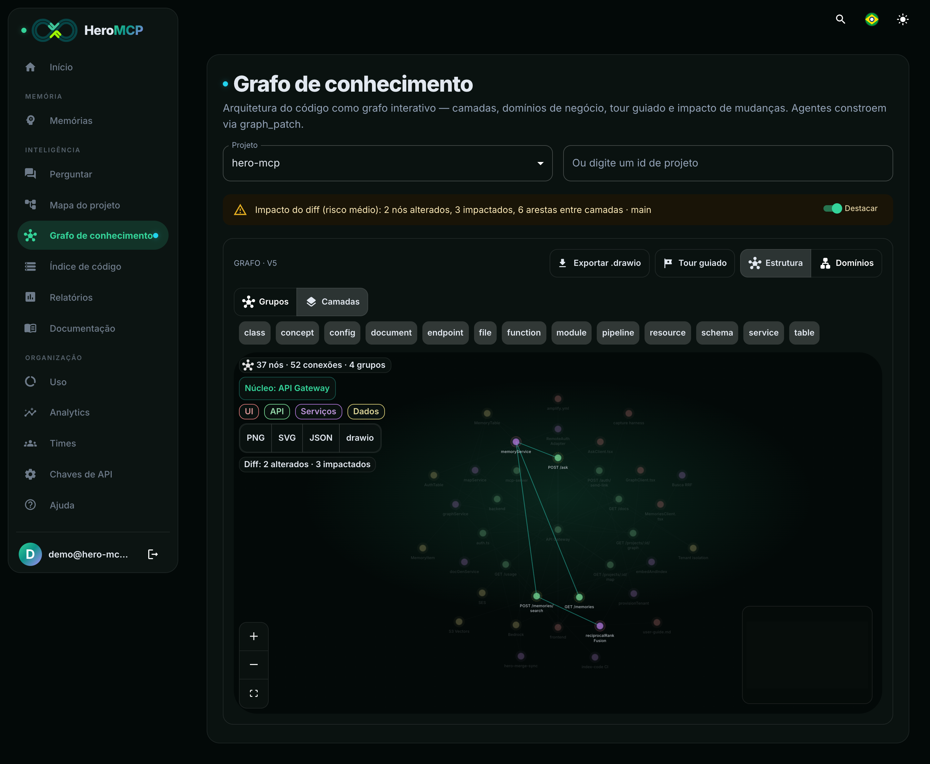The image size is (930, 764).
Task: Export graph as SVG
Action: tap(287, 438)
